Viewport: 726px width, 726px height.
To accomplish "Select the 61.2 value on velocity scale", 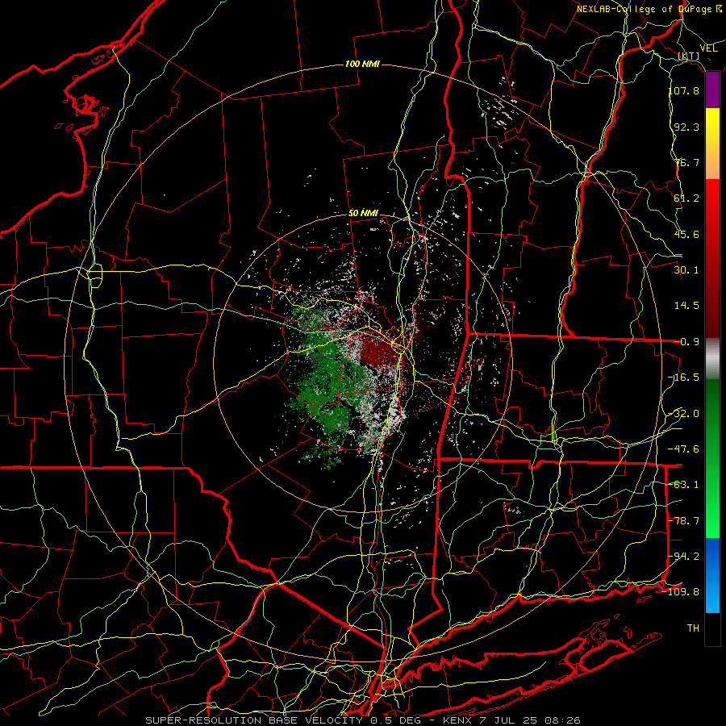I will point(686,198).
